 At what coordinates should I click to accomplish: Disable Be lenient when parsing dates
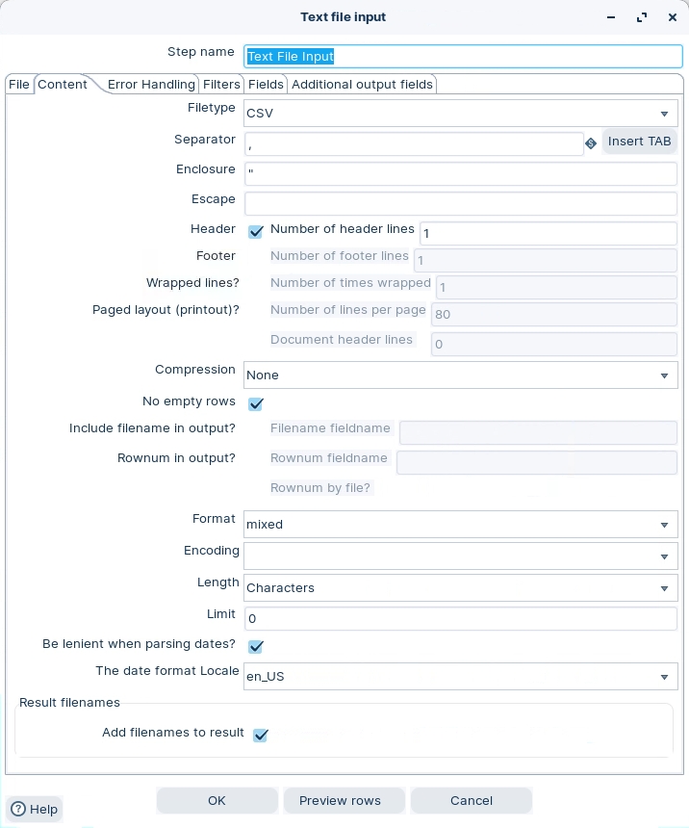pyautogui.click(x=256, y=646)
